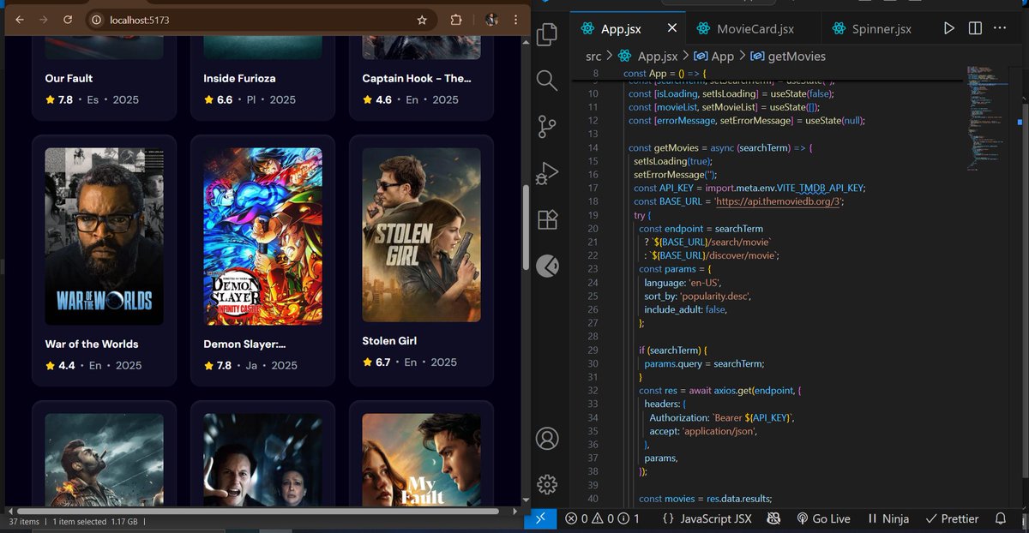Click the 7.8 rating on Demon Slayer
This screenshot has height=533, width=1029.
[x=224, y=365]
